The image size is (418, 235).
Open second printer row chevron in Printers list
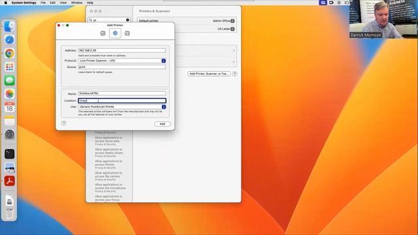pyautogui.click(x=234, y=62)
